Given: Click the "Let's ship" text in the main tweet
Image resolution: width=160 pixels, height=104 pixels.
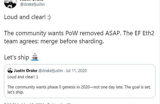Looking at the screenshot, I should [17, 57].
